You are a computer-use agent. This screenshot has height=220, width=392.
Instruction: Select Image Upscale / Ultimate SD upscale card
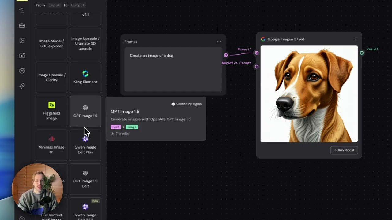point(85,43)
